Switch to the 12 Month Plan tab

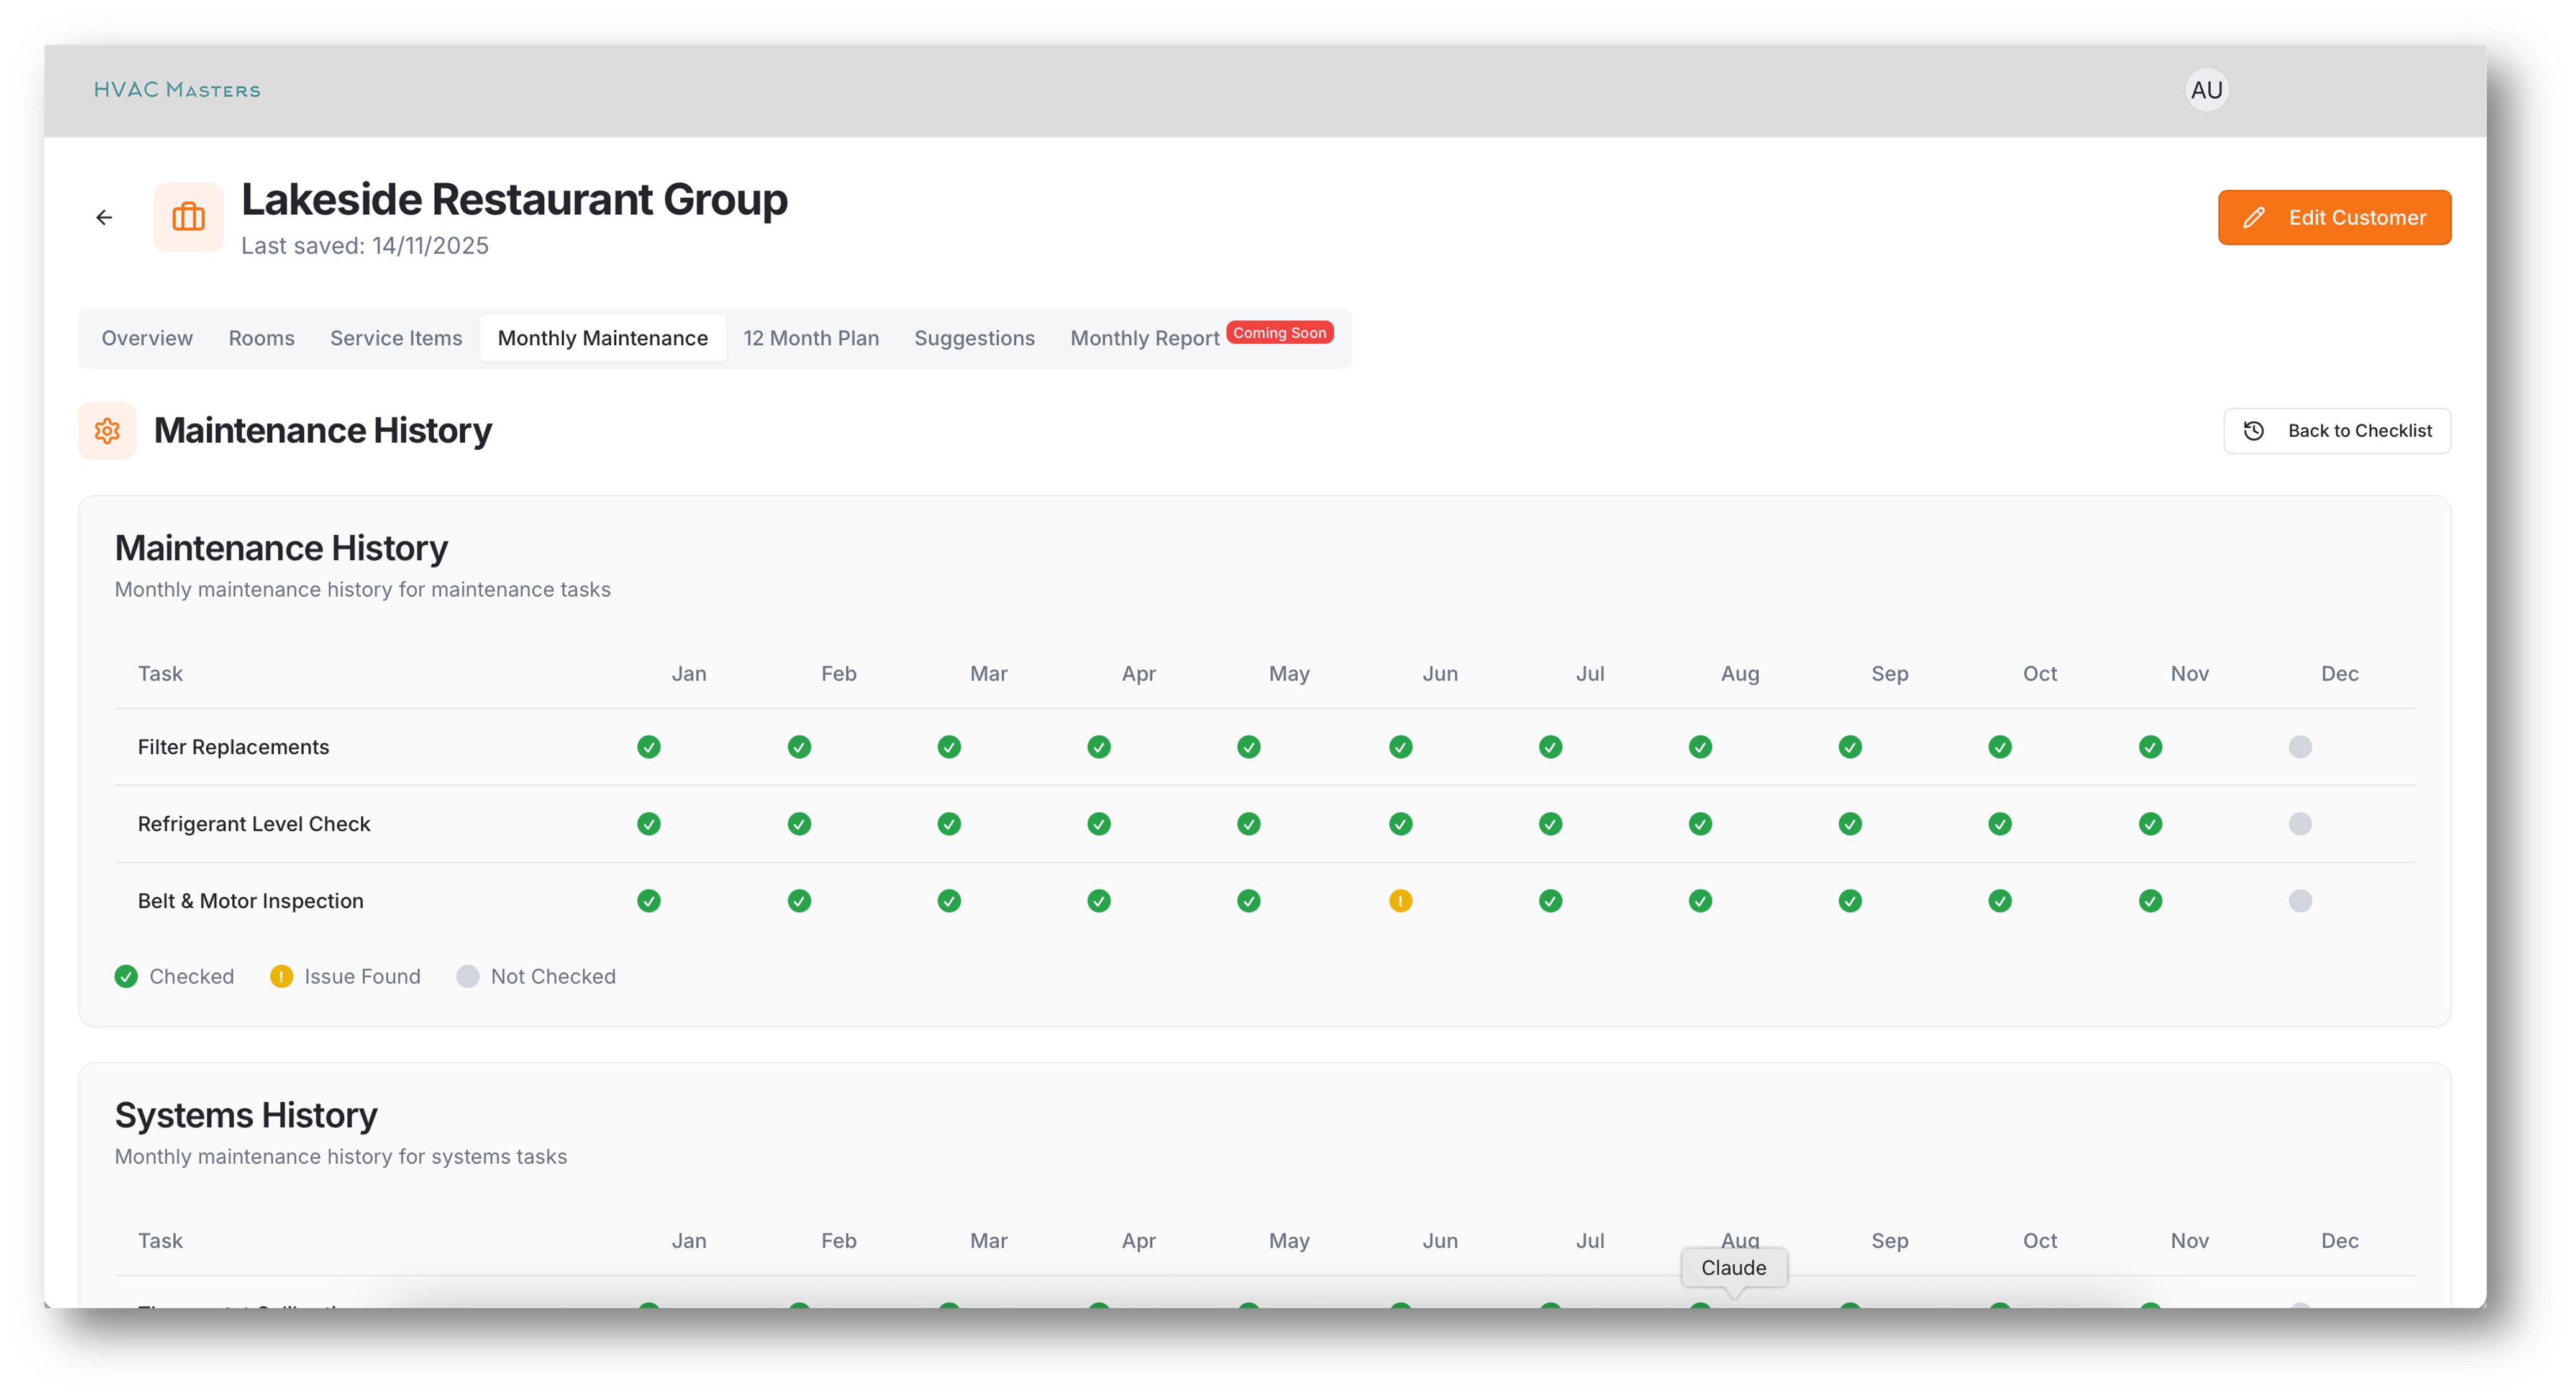pyautogui.click(x=811, y=338)
